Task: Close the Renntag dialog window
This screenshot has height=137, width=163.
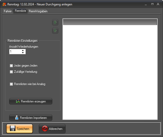Action: 158,4
